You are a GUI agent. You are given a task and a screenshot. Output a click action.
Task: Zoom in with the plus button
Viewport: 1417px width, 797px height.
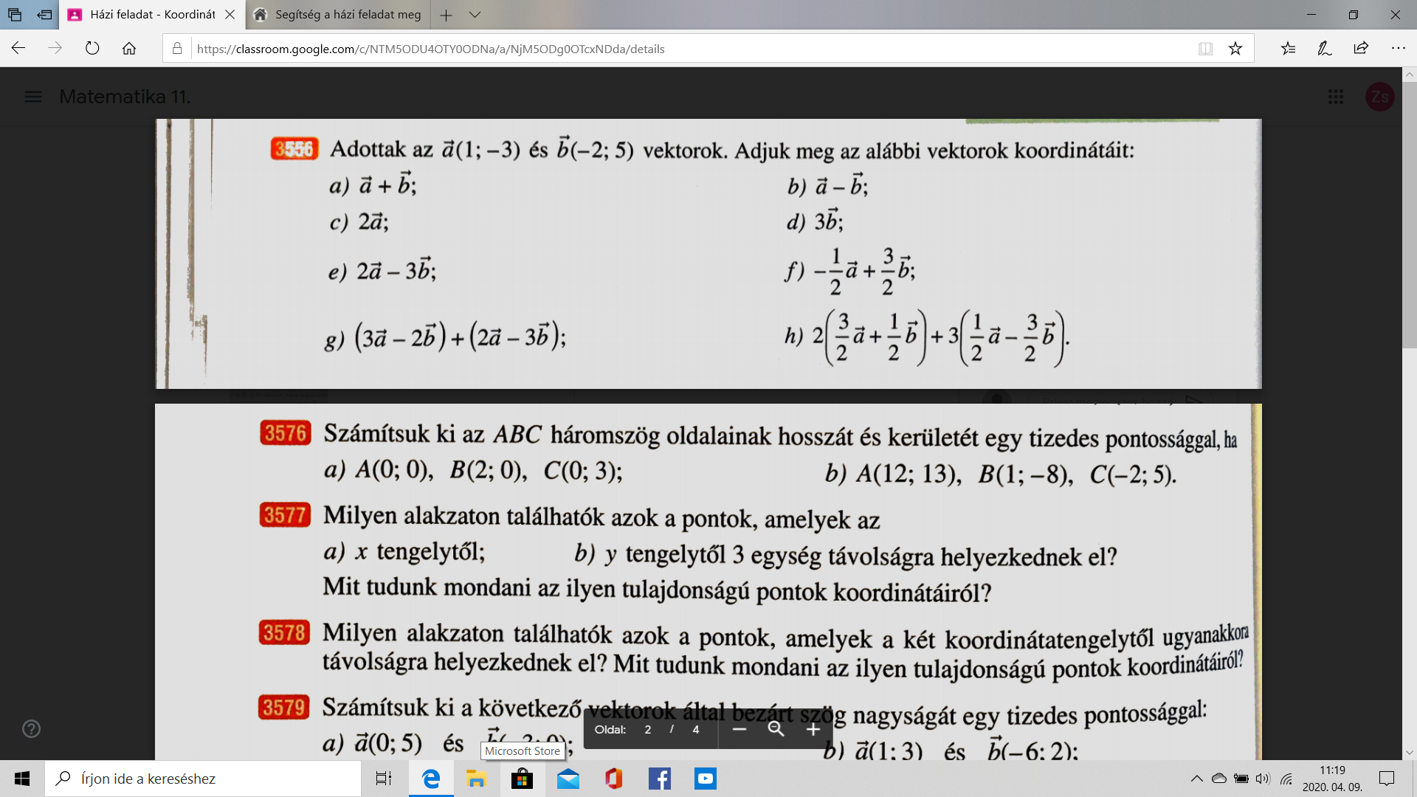click(x=813, y=729)
